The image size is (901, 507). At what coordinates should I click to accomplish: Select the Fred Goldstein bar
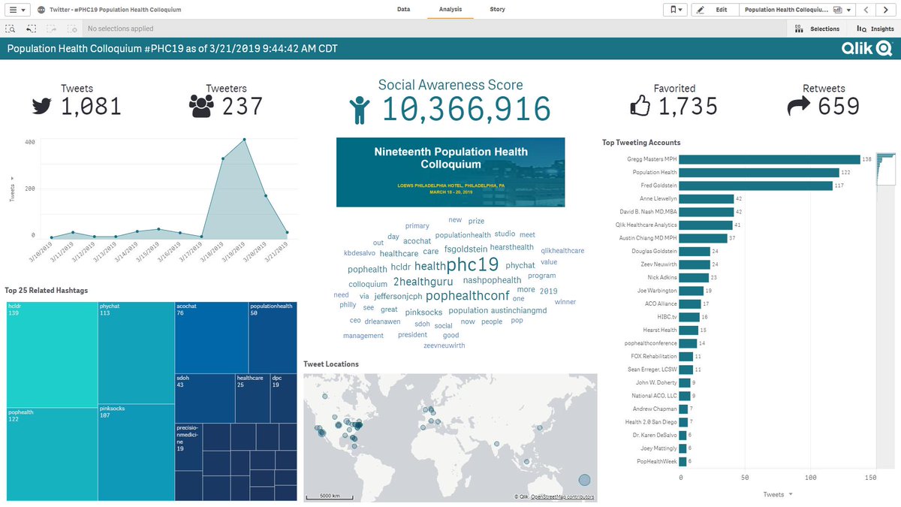pos(757,186)
